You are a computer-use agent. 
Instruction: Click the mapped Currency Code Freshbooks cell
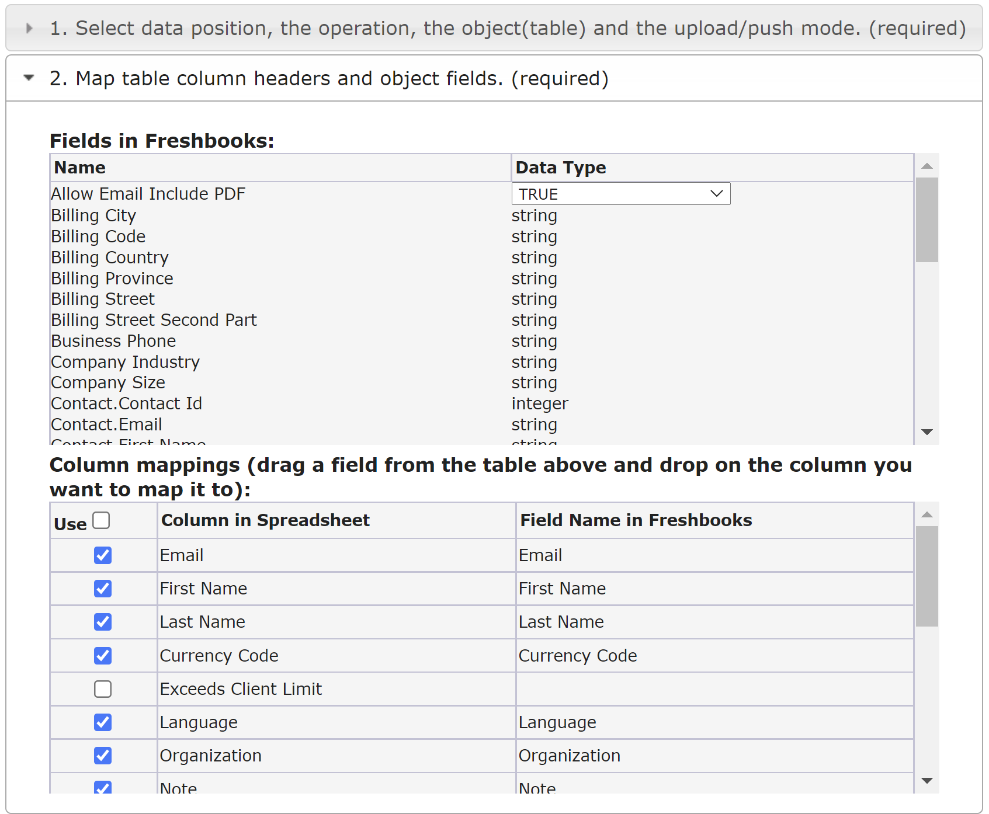[x=715, y=656]
